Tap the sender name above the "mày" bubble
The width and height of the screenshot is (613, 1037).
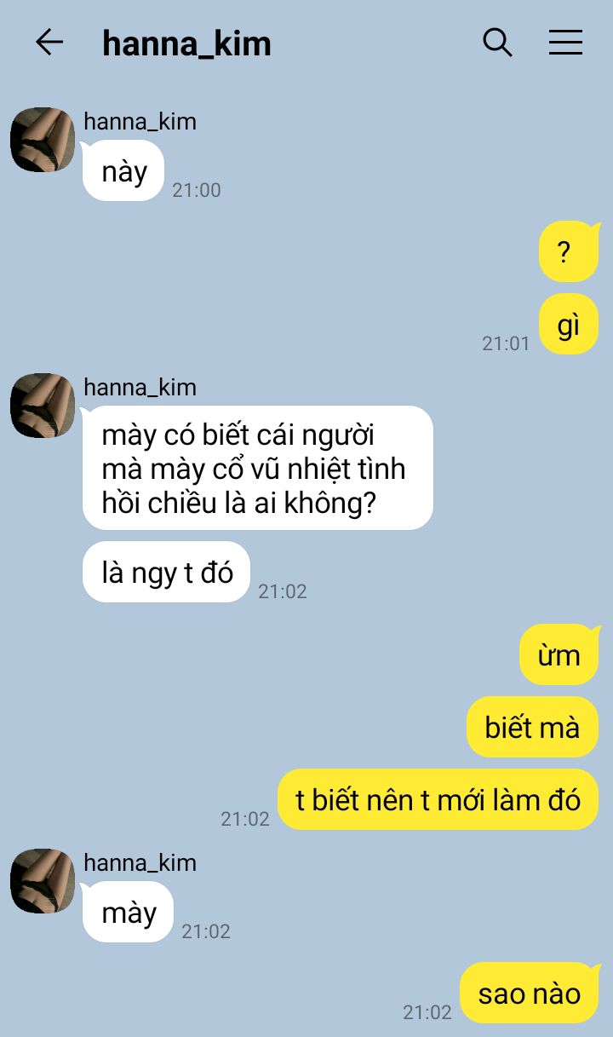click(x=140, y=862)
